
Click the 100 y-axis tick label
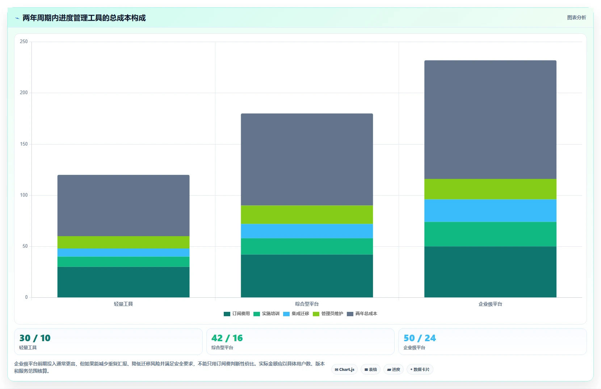click(24, 195)
